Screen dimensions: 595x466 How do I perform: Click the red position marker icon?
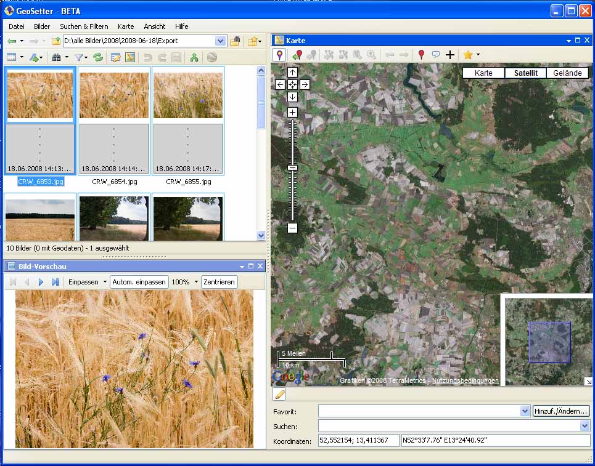421,55
